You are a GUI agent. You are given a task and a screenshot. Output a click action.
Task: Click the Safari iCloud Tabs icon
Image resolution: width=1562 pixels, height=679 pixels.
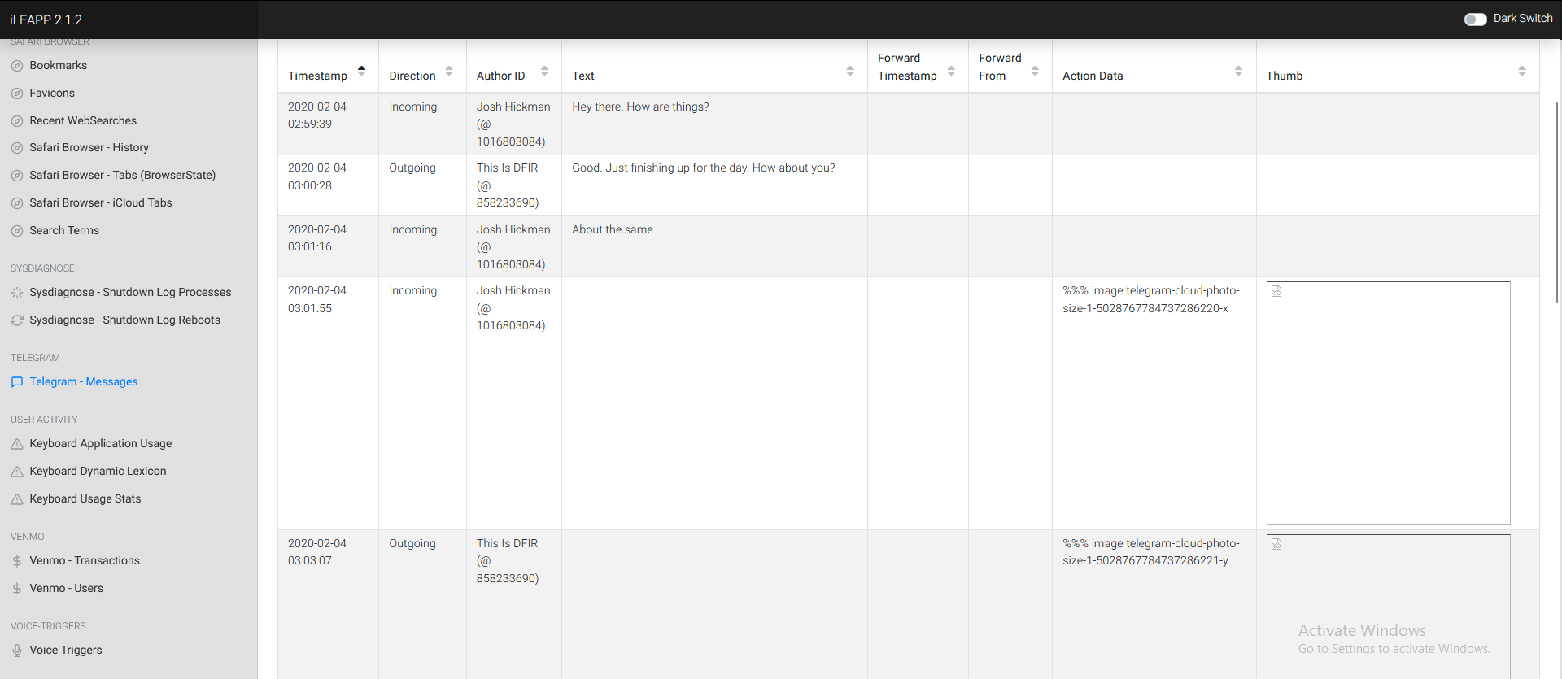pos(17,203)
